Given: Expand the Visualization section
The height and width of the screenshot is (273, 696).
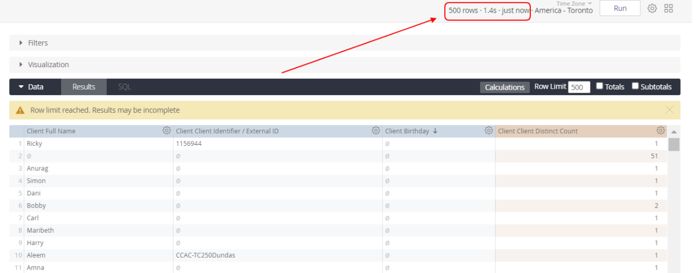Looking at the screenshot, I should tap(48, 64).
